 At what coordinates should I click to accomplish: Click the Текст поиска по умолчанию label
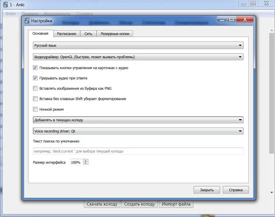pyautogui.click(x=56, y=141)
